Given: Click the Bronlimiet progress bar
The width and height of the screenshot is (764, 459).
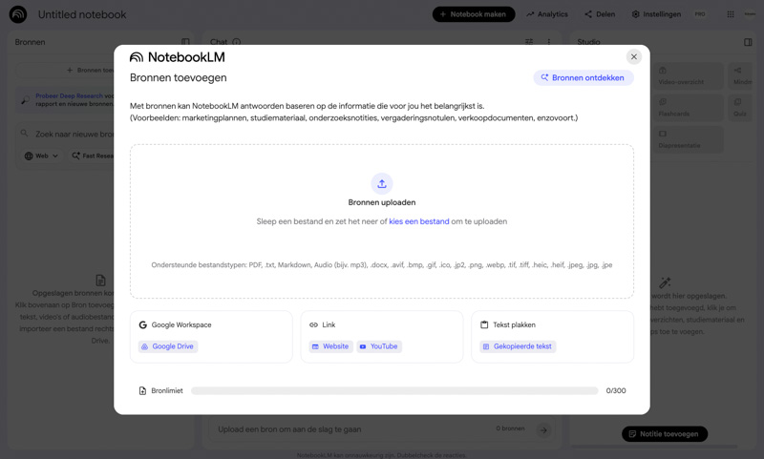Looking at the screenshot, I should pyautogui.click(x=393, y=391).
